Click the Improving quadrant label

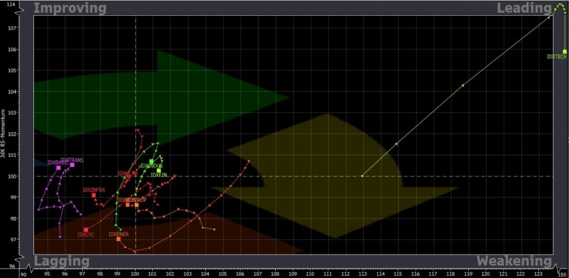(70, 8)
